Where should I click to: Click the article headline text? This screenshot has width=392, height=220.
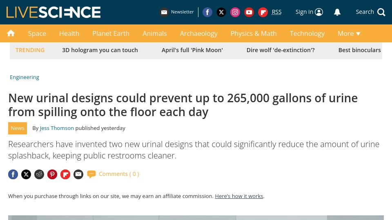point(183,105)
